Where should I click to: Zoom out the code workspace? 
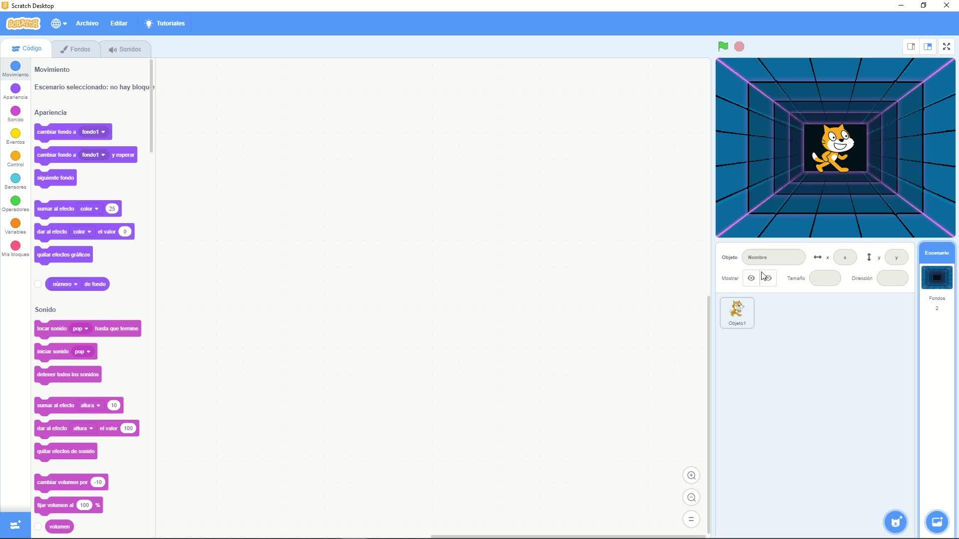pos(691,497)
